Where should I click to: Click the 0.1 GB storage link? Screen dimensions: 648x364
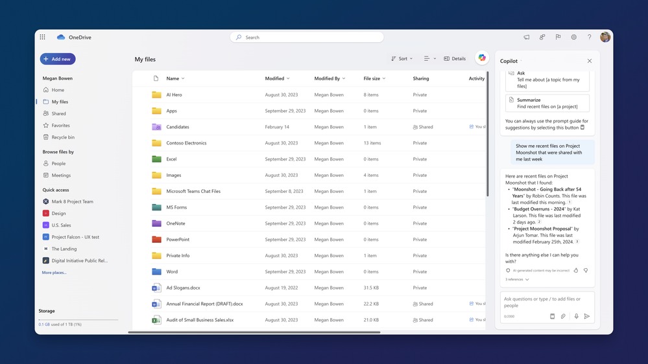[44, 324]
